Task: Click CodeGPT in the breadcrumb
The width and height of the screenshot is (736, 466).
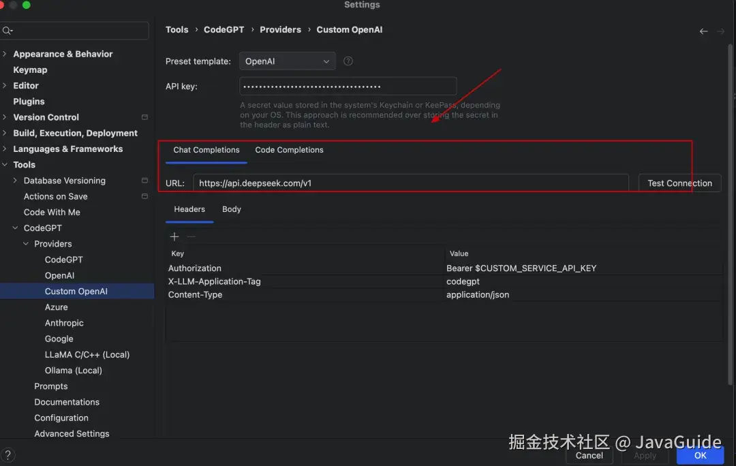Action: point(224,29)
